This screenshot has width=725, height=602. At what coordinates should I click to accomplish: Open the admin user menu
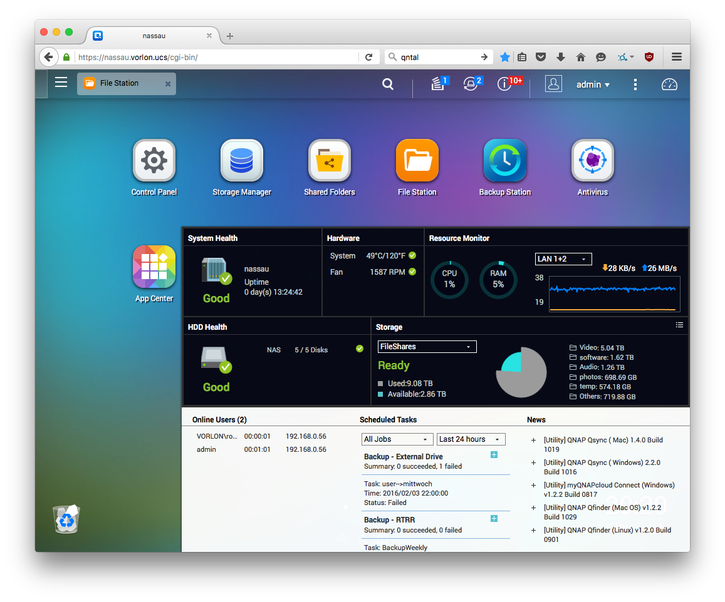593,84
